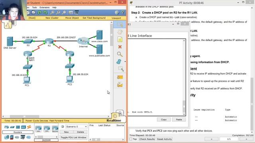Click the logical workspace icon top-left

[x=8, y=25]
